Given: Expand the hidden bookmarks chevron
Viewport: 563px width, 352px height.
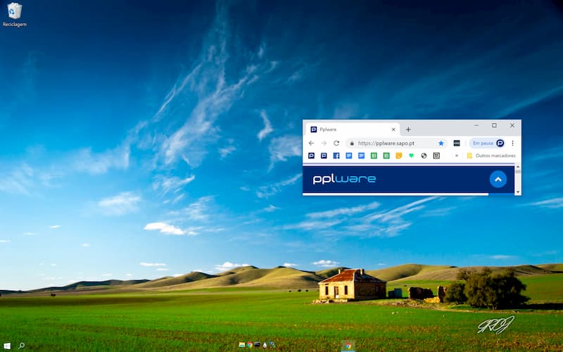Looking at the screenshot, I should 457,156.
